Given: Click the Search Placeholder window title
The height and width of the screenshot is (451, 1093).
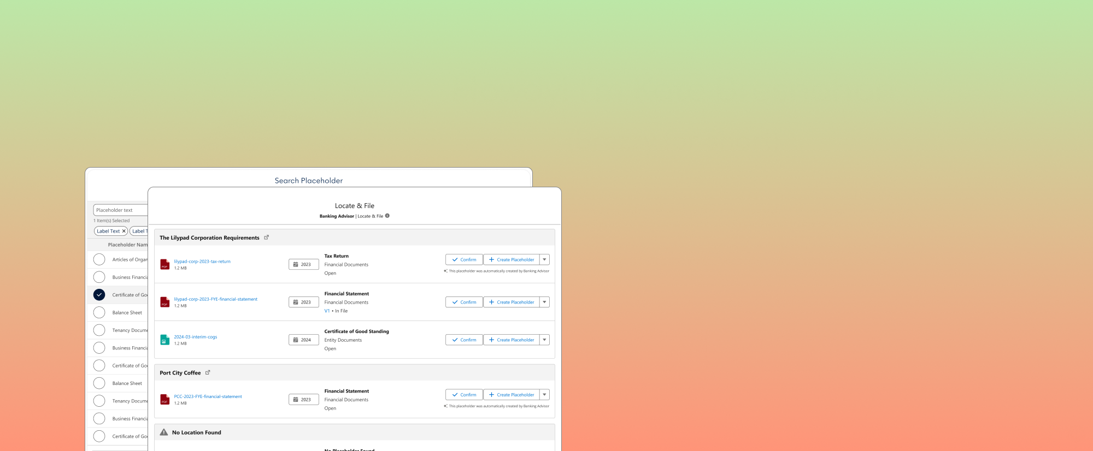Looking at the screenshot, I should coord(309,181).
